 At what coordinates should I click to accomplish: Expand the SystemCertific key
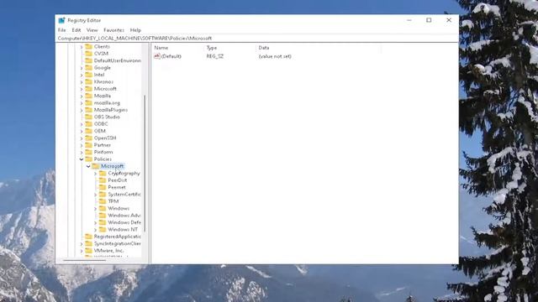tap(95, 195)
